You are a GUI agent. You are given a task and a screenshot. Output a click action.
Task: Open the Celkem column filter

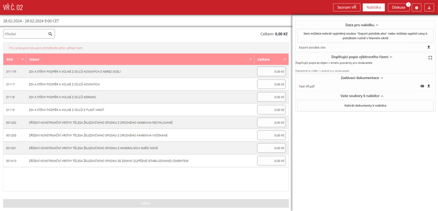285,59
